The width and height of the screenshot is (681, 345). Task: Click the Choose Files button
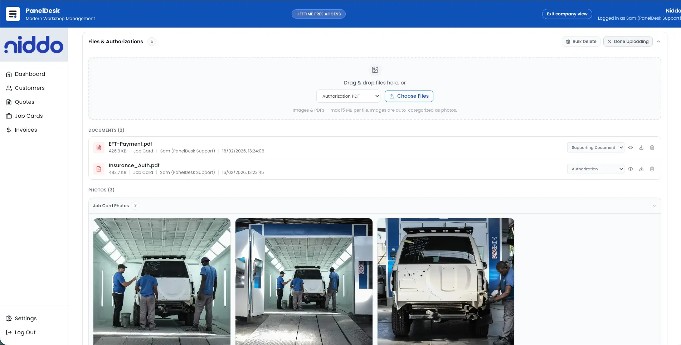pyautogui.click(x=409, y=96)
